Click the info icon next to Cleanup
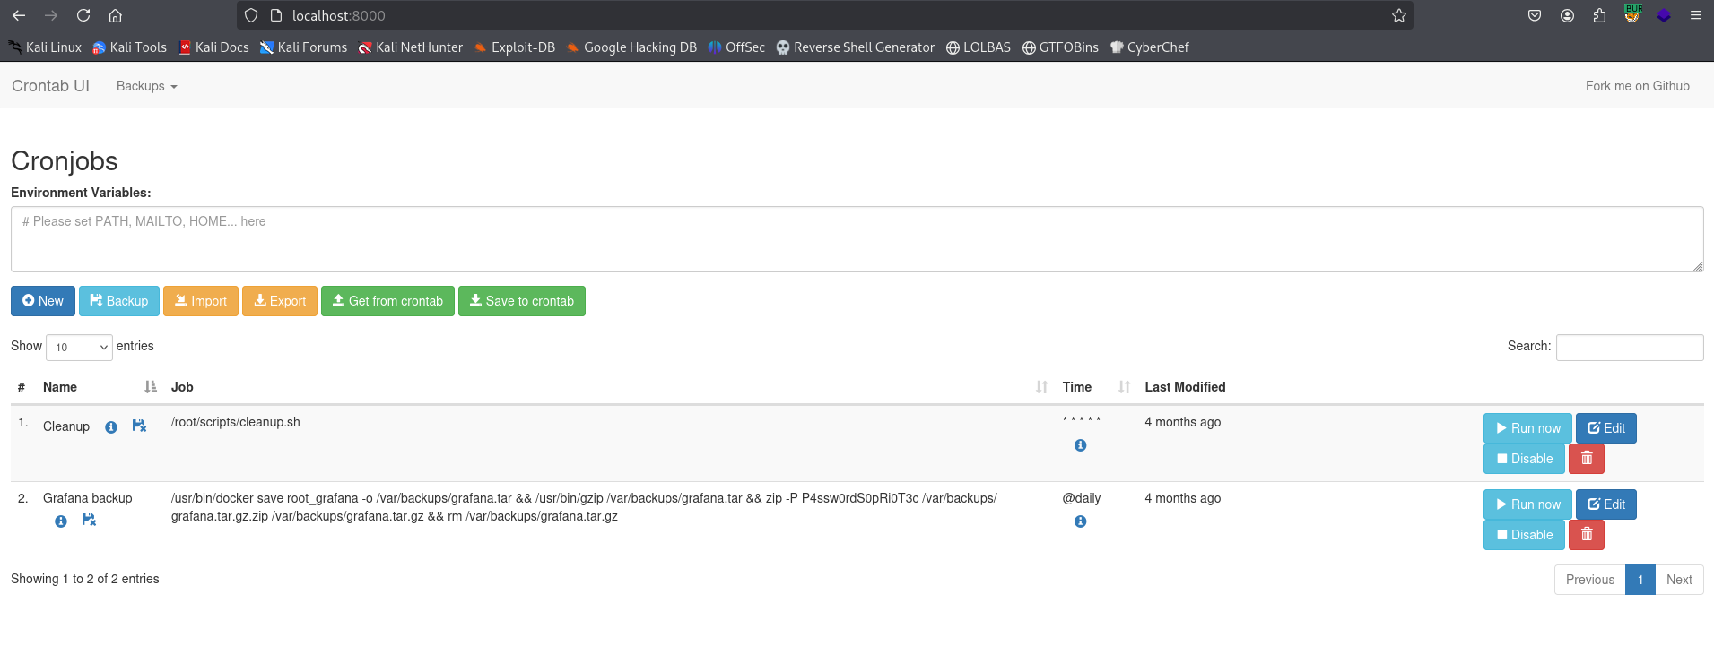Screen dimensions: 1714x646 pyautogui.click(x=111, y=427)
